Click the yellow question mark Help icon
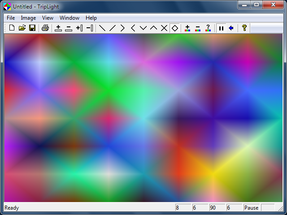 [x=244, y=28]
